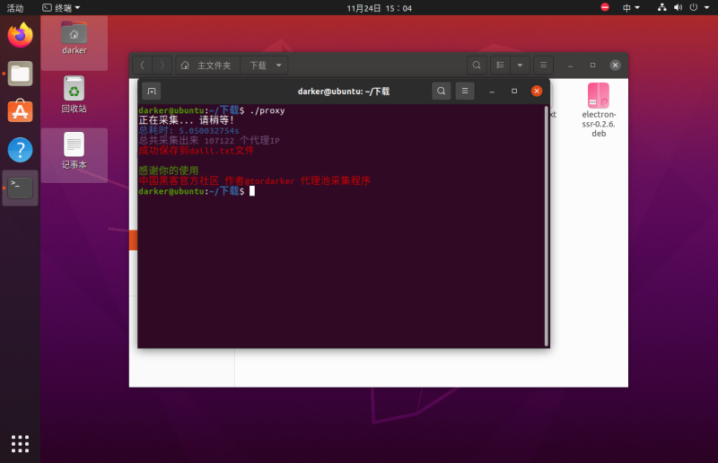Open Ubuntu Software from the dock

(x=20, y=111)
